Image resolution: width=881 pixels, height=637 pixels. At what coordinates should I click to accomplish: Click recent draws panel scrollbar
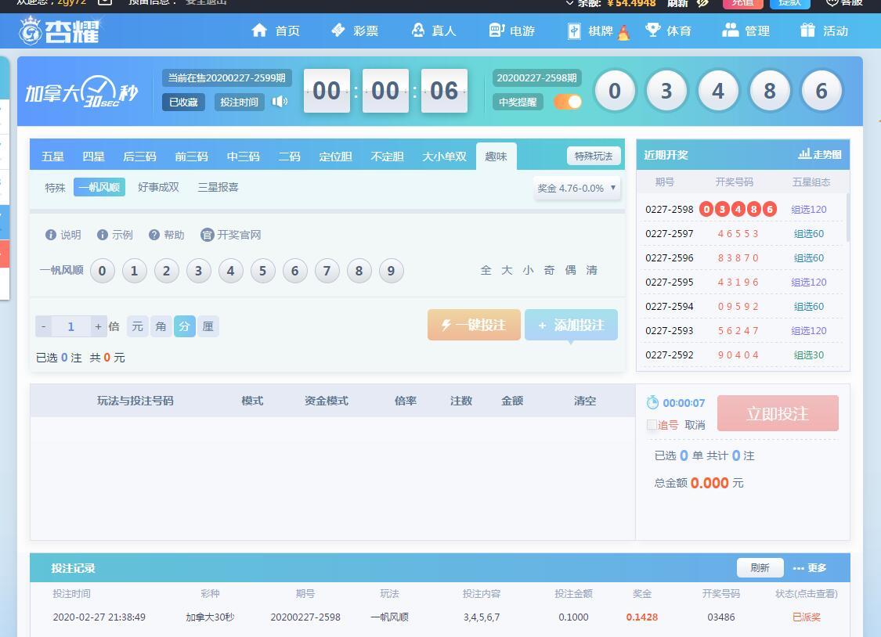coord(847,218)
